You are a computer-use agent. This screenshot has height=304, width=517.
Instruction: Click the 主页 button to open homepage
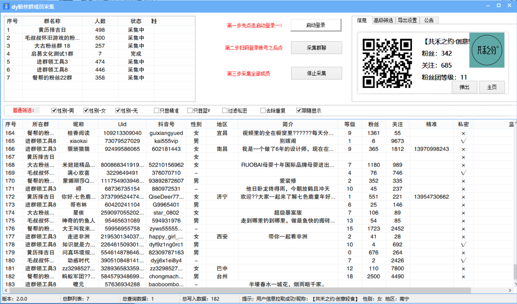click(x=492, y=87)
